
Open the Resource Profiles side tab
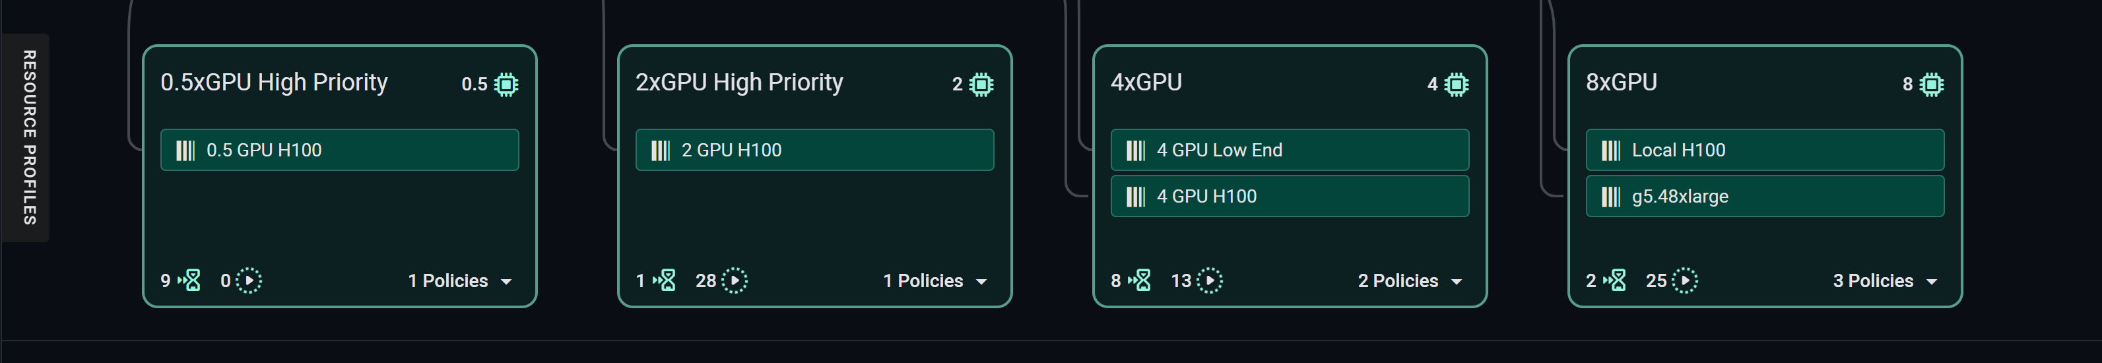tap(28, 137)
